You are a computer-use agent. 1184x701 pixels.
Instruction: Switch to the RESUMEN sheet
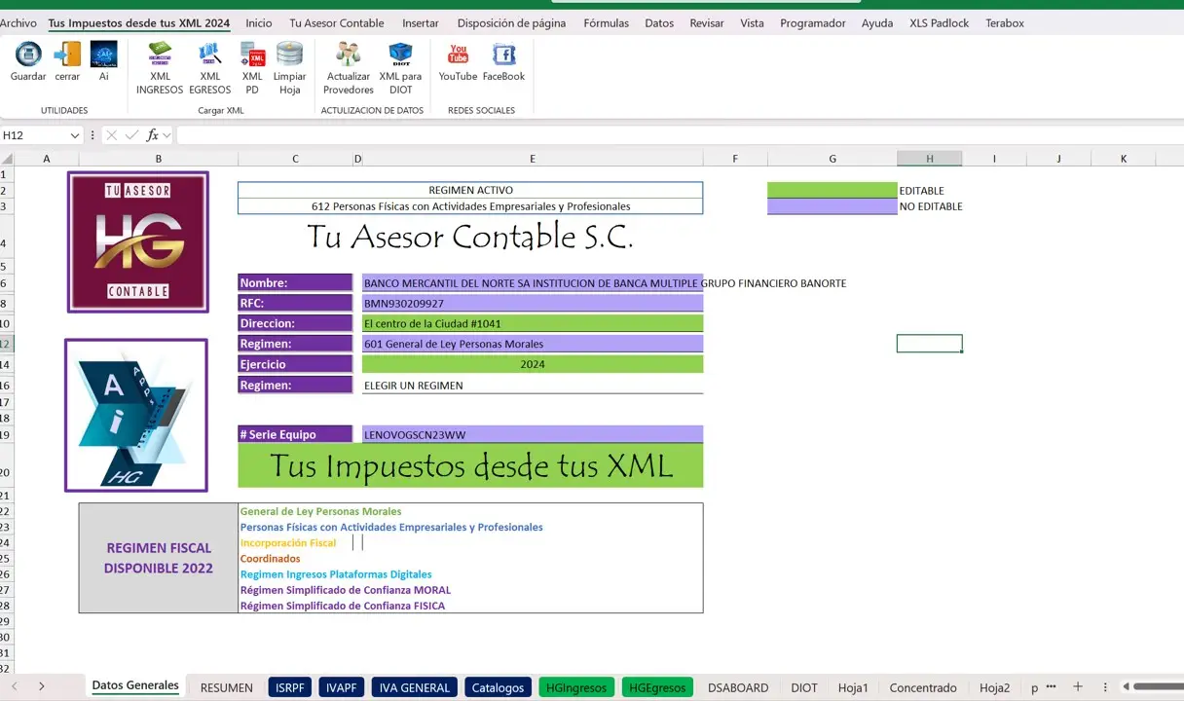coord(227,687)
